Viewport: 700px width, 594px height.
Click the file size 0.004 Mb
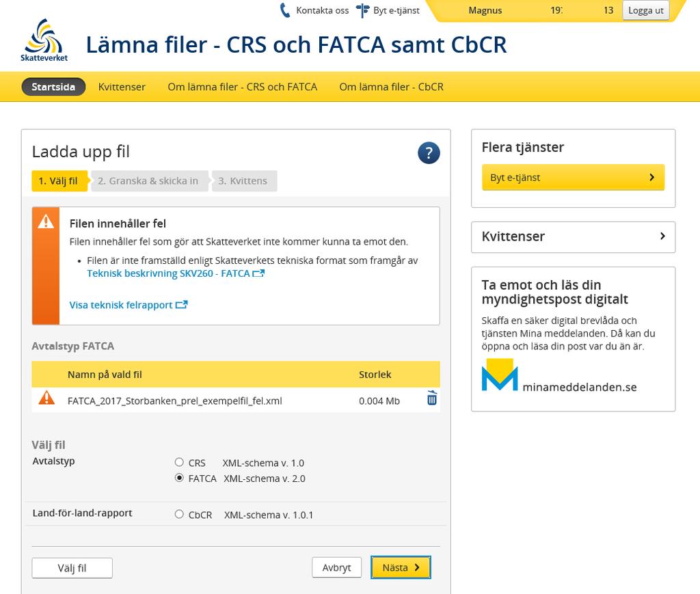tap(379, 401)
